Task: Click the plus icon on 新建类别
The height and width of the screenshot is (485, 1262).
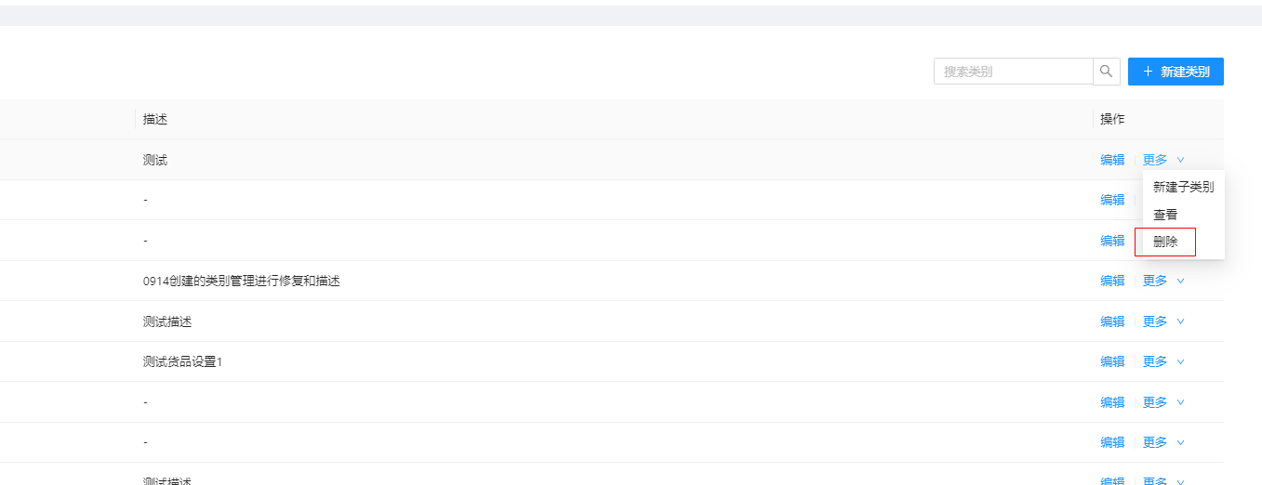Action: (x=1148, y=72)
